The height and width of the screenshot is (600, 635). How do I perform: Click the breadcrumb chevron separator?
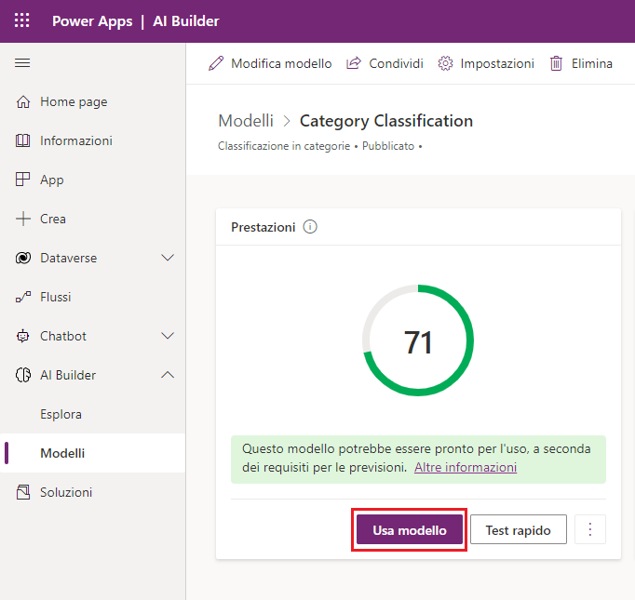point(287,121)
